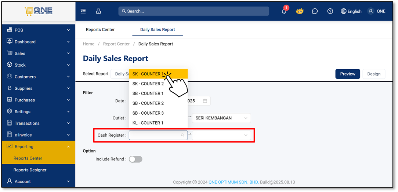398x192 pixels.
Task: Click the QNE Cloud POS logo
Action: [39, 11]
